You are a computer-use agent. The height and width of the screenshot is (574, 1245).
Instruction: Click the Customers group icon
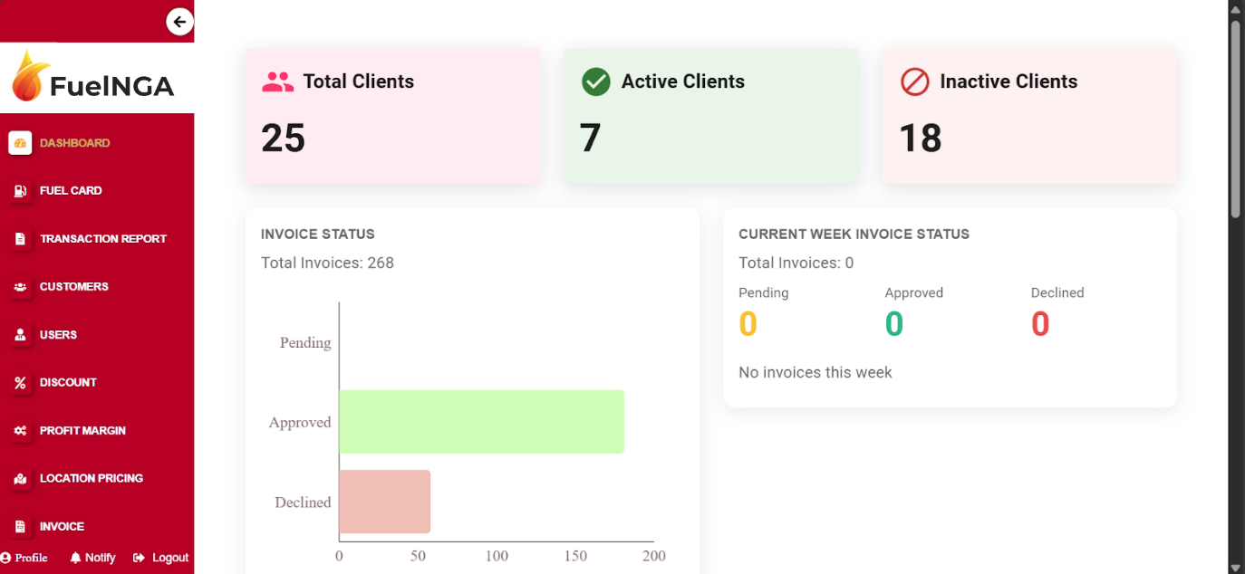20,287
